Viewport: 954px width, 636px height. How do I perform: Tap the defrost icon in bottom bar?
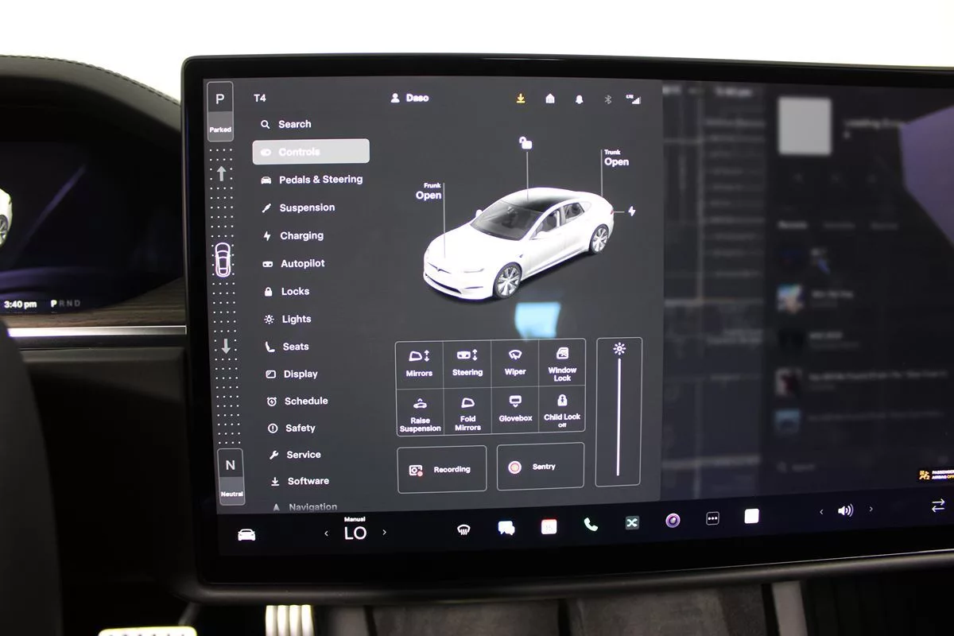[463, 530]
